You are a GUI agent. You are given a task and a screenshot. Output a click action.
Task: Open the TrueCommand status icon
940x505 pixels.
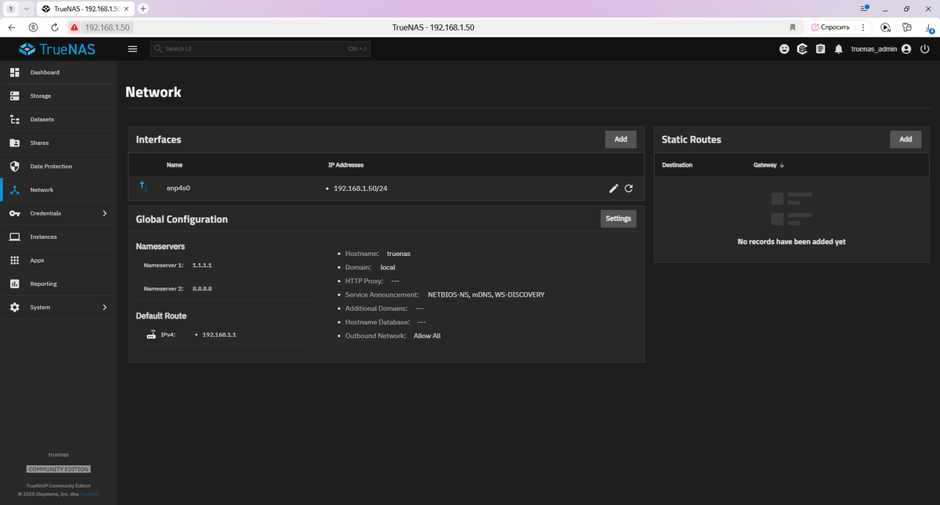pos(802,49)
